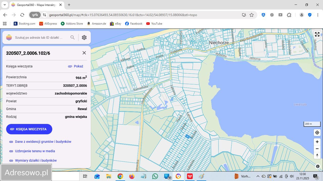Open a new browser tab

click(69, 5)
